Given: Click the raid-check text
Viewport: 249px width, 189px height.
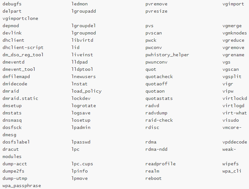Looking at the screenshot, I should [159, 120].
